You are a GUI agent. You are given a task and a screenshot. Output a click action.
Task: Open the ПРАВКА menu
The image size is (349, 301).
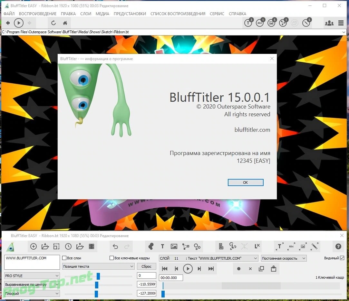pyautogui.click(x=68, y=14)
